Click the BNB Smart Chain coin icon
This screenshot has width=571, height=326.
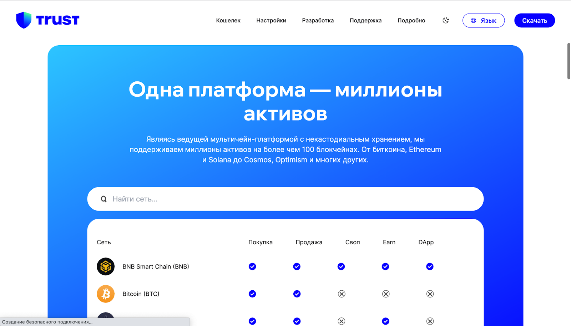point(106,266)
